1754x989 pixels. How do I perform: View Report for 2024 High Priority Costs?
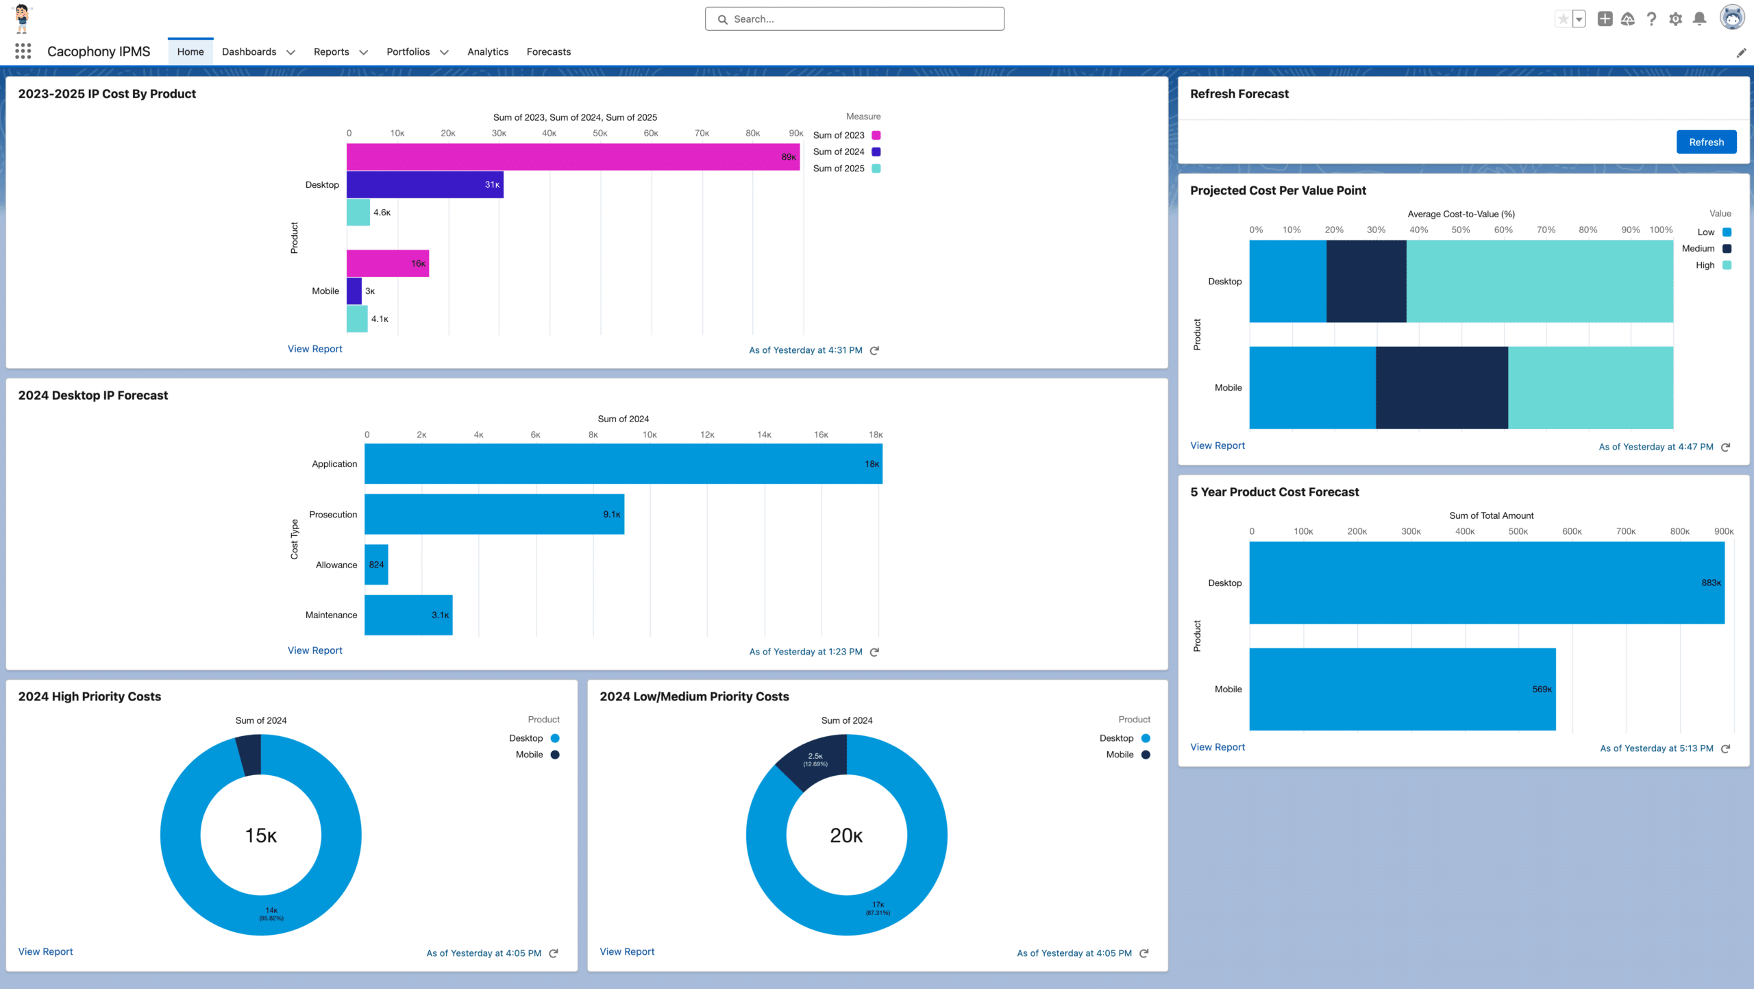[x=45, y=951]
